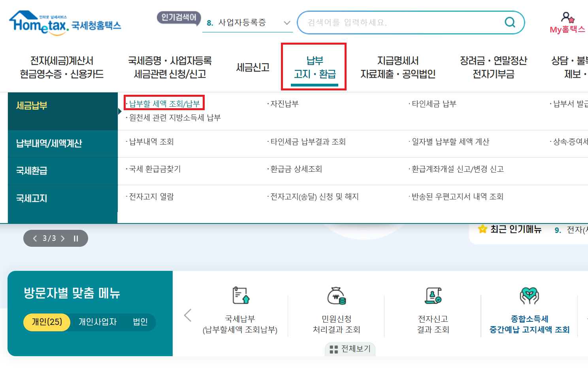Expand the 전체보기 quick menu list
This screenshot has width=588, height=368.
(350, 349)
